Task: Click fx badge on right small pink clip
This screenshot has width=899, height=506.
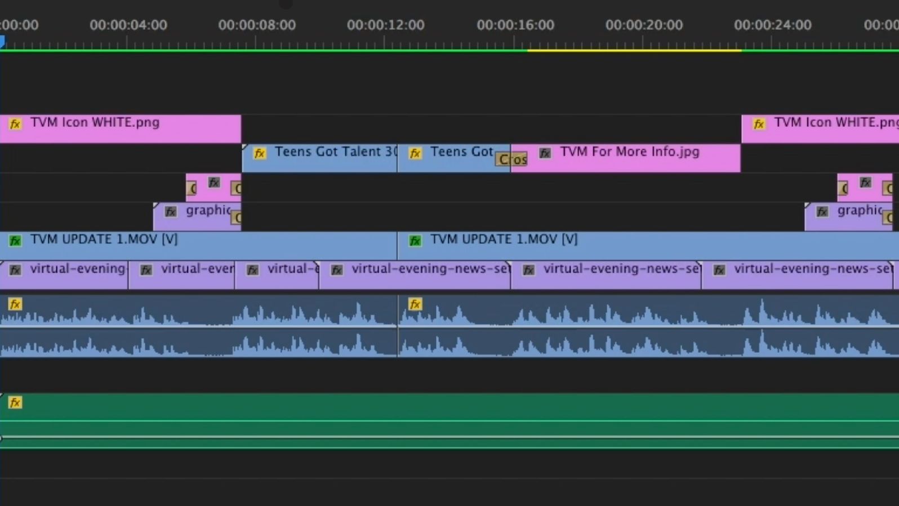Action: point(865,182)
